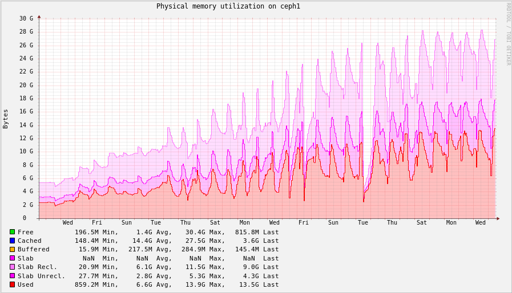Click the 16 G y-axis tick label
The height and width of the screenshot is (293, 512).
point(26,112)
